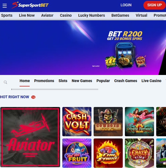Open the hamburger menu icon

pyautogui.click(x=5, y=6)
